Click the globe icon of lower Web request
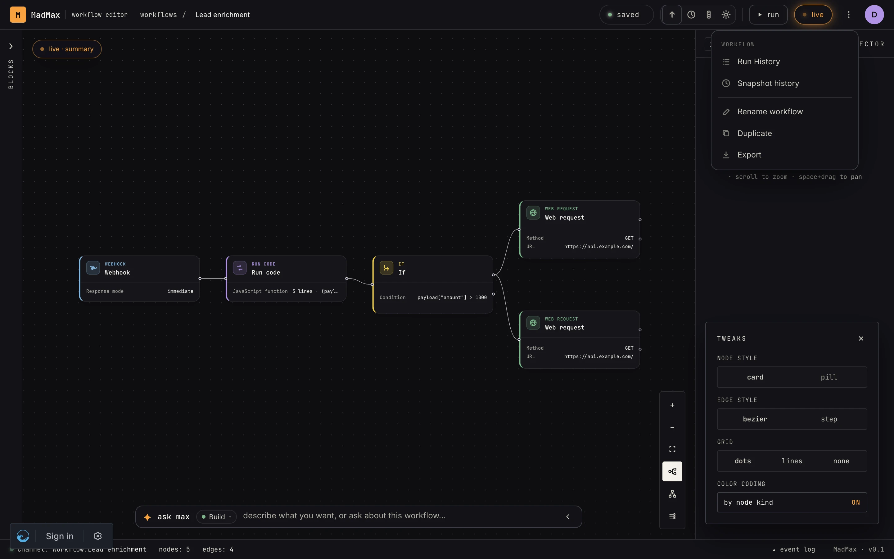The height and width of the screenshot is (559, 894). [x=533, y=323]
